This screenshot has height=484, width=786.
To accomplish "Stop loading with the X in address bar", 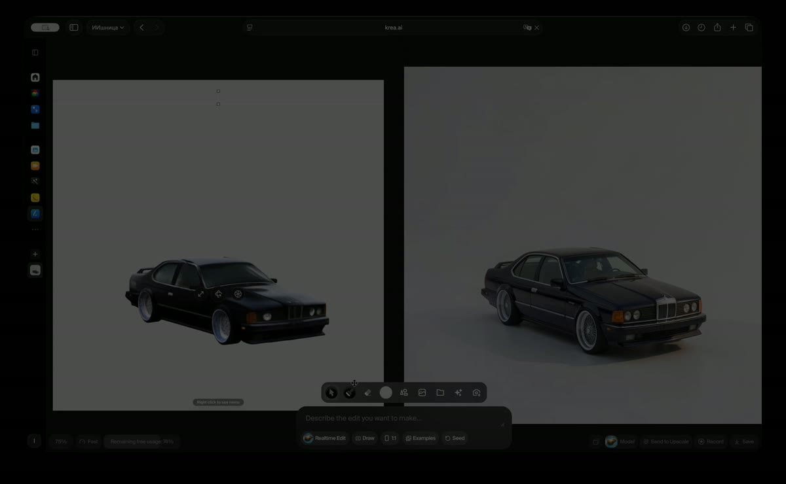I will pyautogui.click(x=537, y=27).
